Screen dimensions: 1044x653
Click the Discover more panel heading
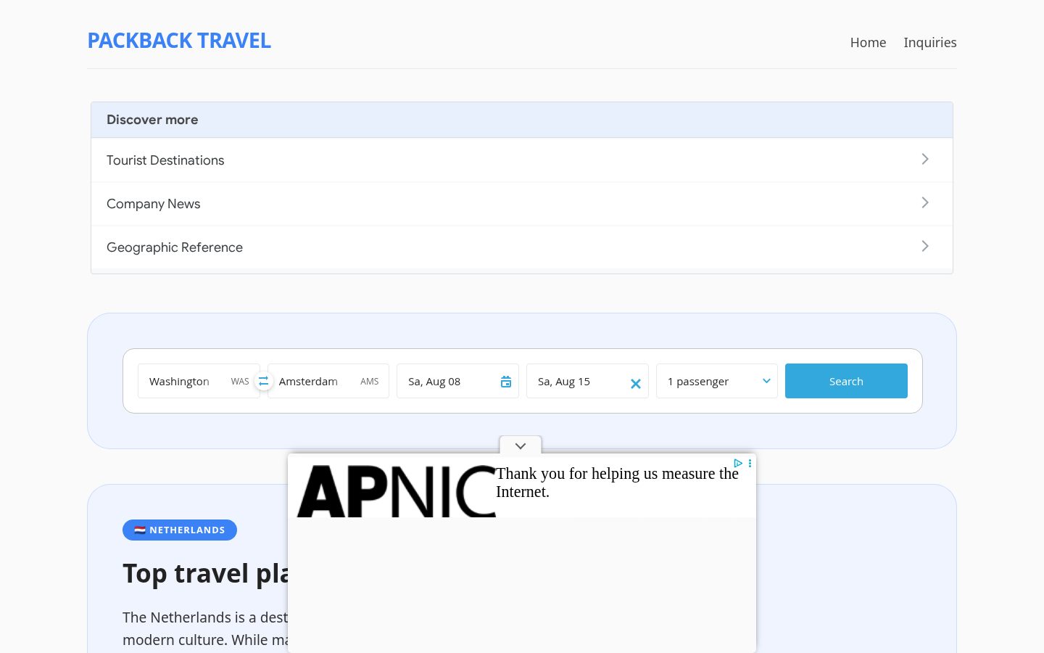coord(152,120)
